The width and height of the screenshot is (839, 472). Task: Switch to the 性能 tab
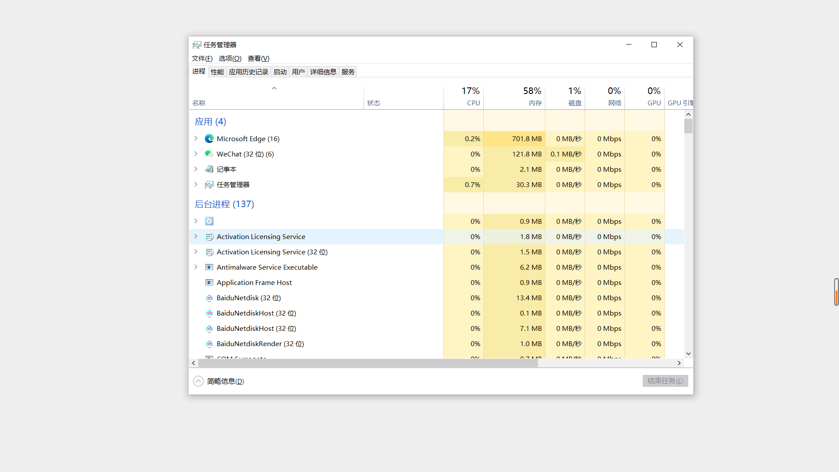coord(217,72)
